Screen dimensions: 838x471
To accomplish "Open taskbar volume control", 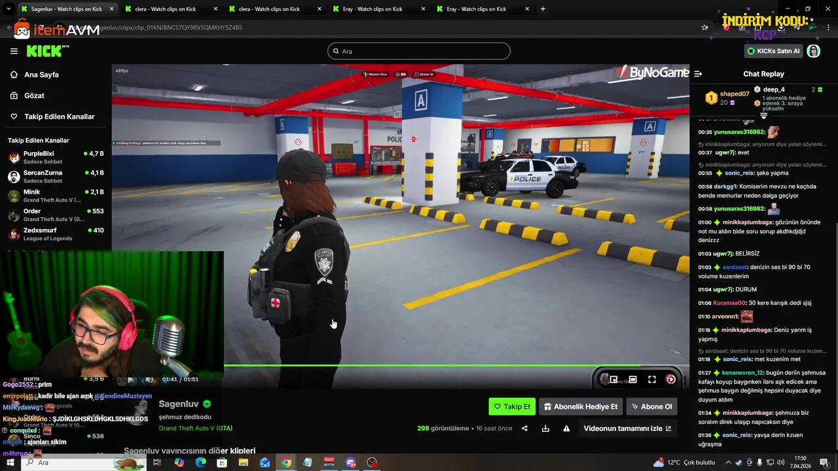I will [x=780, y=462].
